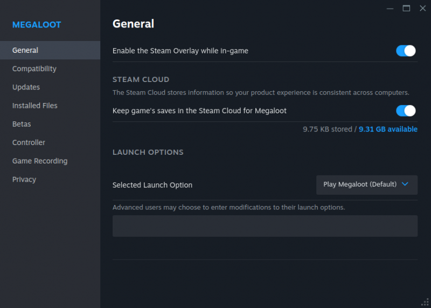Click the Selected Launch Option label
Image resolution: width=431 pixels, height=308 pixels.
[x=152, y=185]
